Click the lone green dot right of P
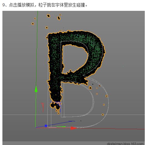146x145 pixels. pyautogui.click(x=123, y=66)
